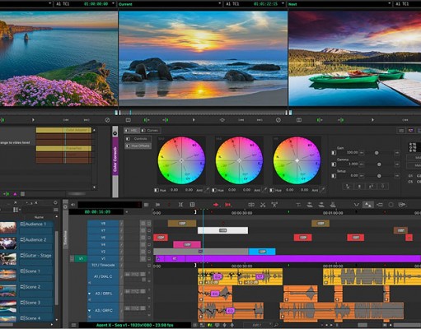Open the Next monitor dropdown arrow
Screen dimensions: 421x329
click(x=390, y=3)
